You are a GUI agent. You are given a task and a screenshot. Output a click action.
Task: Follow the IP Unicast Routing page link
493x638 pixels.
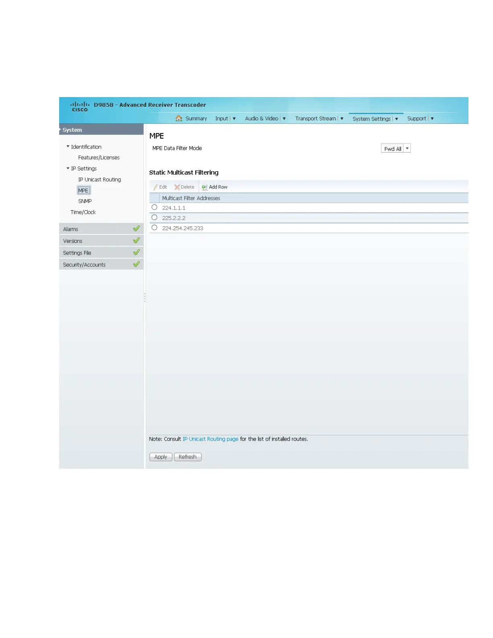210,439
